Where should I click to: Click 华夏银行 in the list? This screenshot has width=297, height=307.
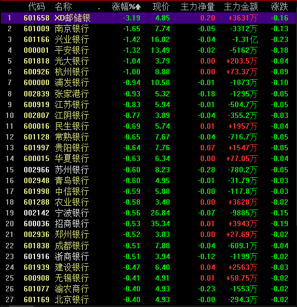tap(72, 158)
